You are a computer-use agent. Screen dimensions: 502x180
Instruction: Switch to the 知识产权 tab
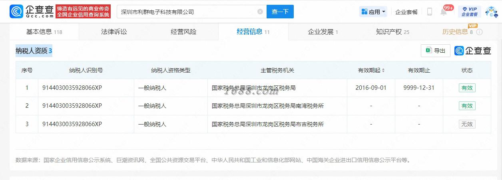[x=392, y=32]
